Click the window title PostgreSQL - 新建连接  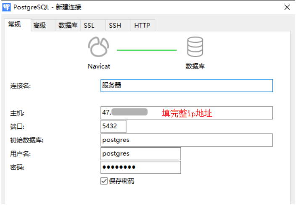[x=47, y=7]
